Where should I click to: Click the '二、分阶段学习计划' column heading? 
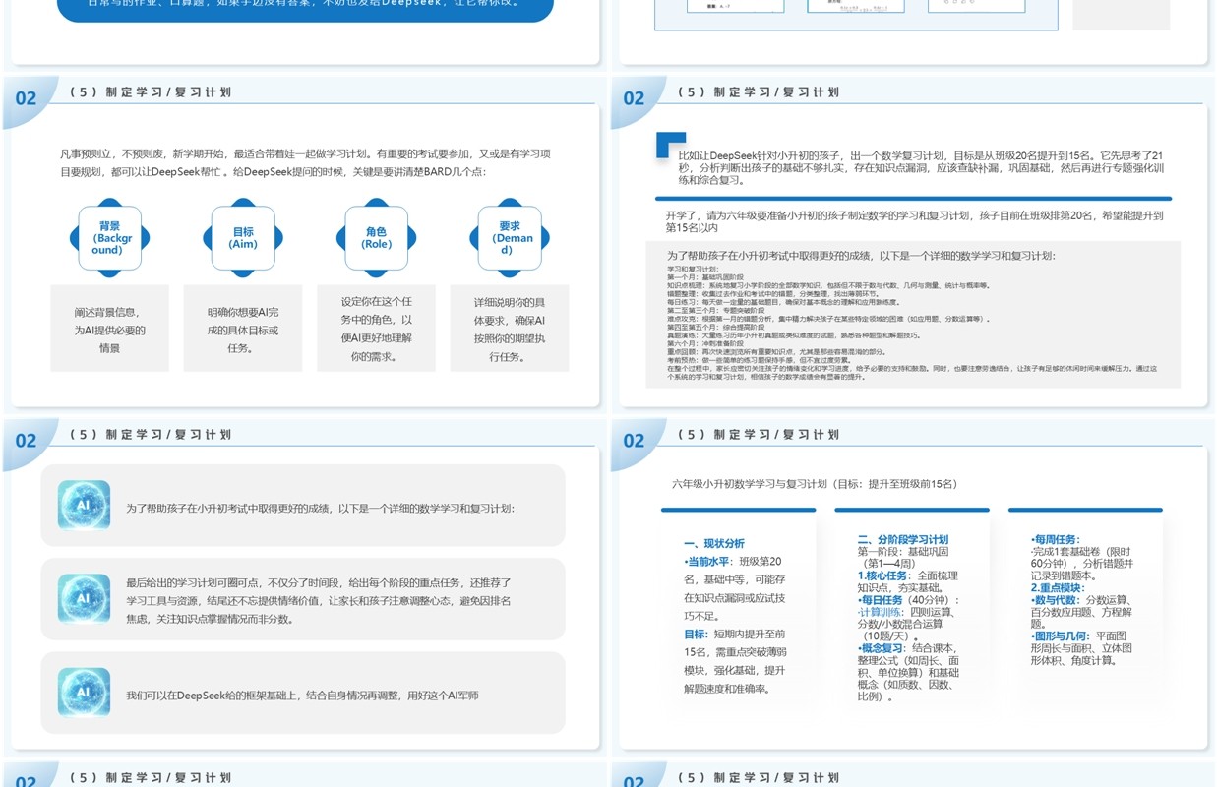point(903,540)
